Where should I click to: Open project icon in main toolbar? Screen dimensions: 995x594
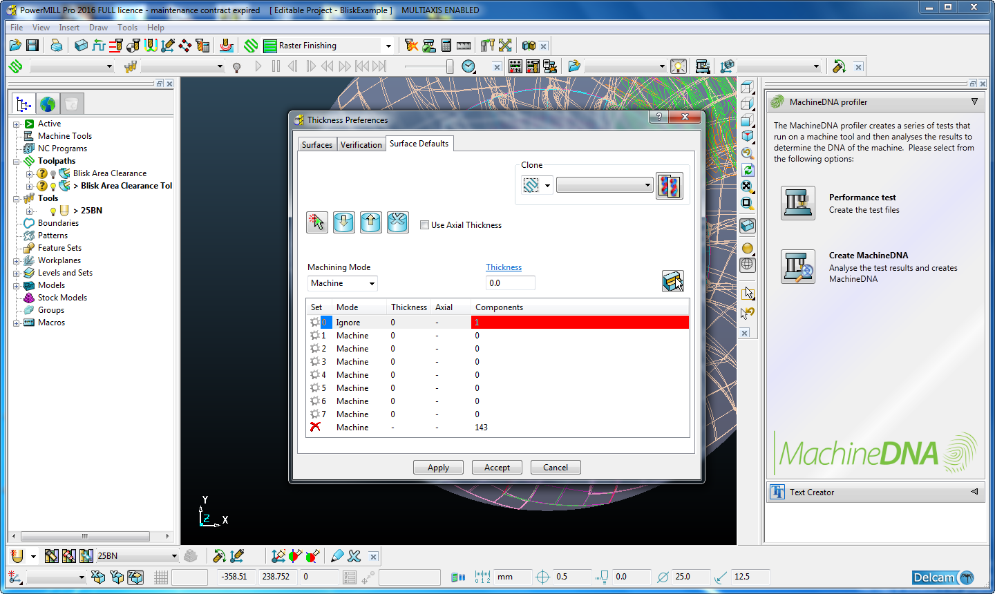(x=15, y=46)
